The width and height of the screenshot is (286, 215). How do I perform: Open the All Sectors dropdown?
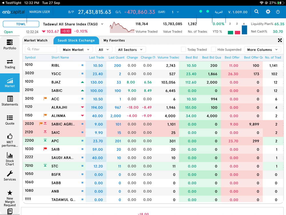(x=130, y=50)
